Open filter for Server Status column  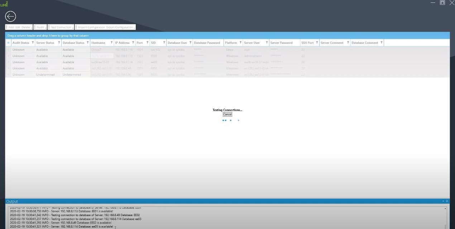pyautogui.click(x=59, y=43)
